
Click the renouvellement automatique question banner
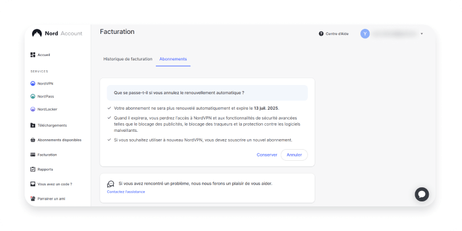pos(207,93)
